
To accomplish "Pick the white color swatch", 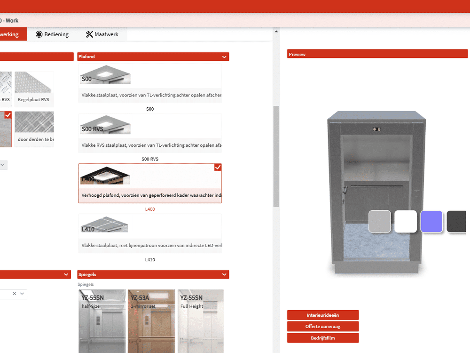I will pyautogui.click(x=406, y=222).
